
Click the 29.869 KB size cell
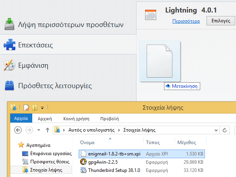pyautogui.click(x=193, y=162)
